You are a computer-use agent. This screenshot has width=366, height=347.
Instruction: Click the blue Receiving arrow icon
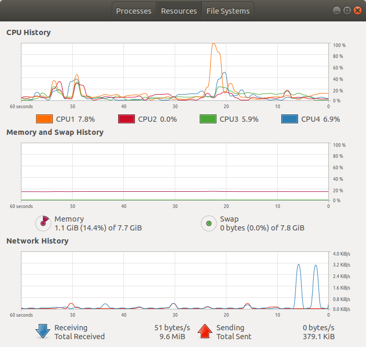click(x=43, y=331)
